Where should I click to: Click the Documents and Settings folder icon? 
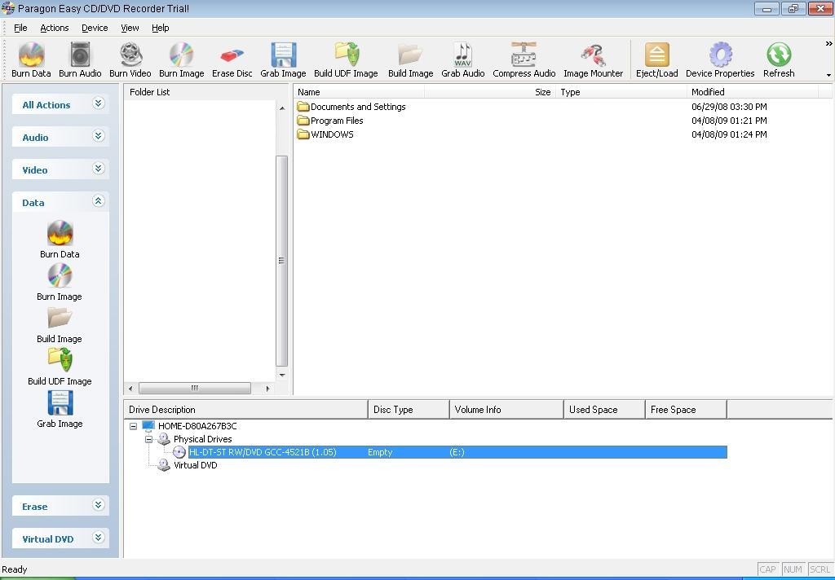click(303, 107)
